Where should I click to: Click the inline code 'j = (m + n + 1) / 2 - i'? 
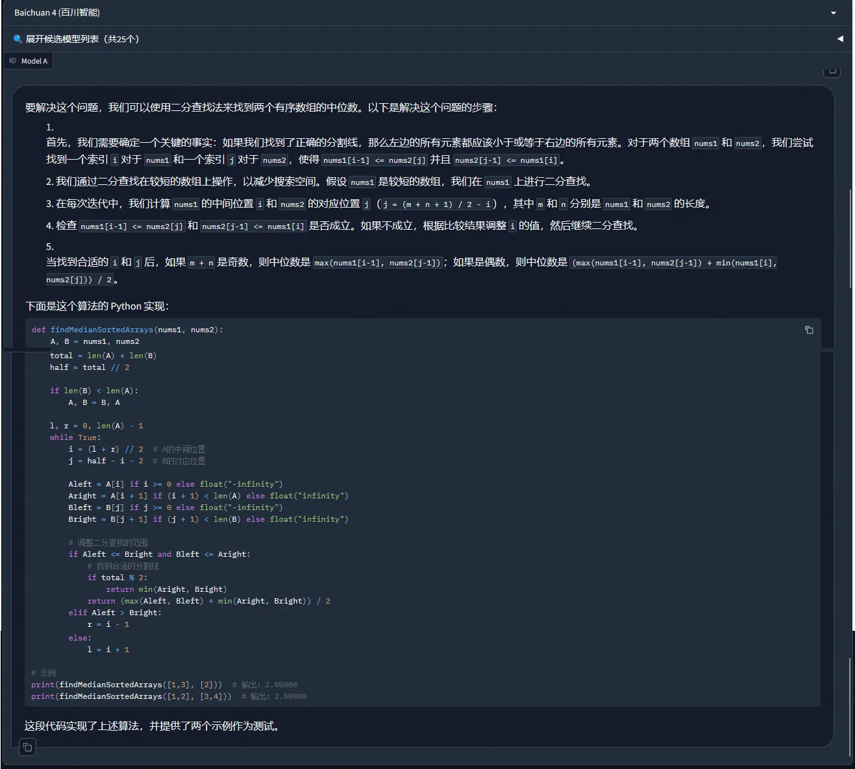pos(436,204)
